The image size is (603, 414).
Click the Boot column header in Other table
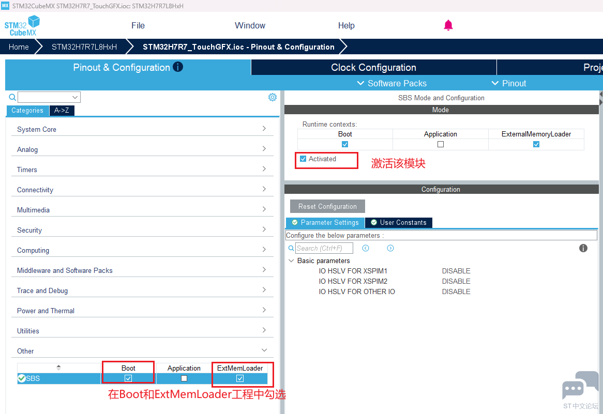128,368
